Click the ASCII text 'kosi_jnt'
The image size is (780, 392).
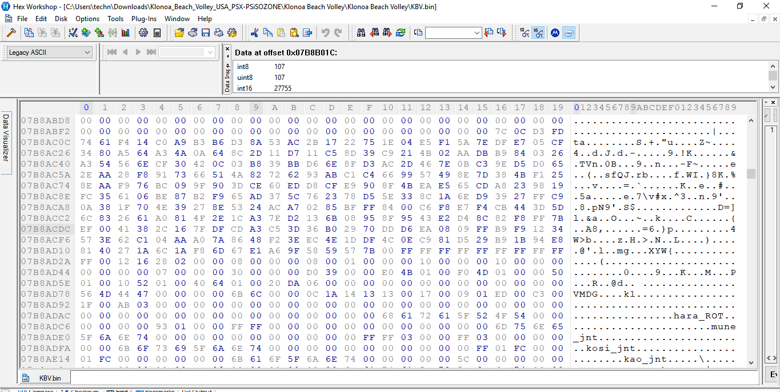click(x=611, y=348)
